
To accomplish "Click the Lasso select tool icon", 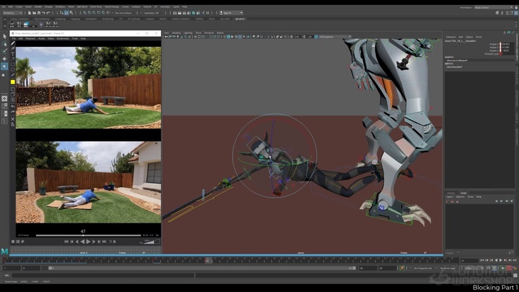I will pos(4,43).
